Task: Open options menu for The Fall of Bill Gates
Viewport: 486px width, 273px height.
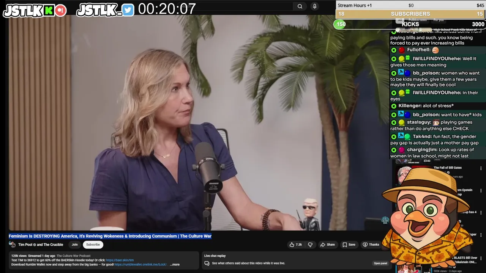Action: pos(481,168)
